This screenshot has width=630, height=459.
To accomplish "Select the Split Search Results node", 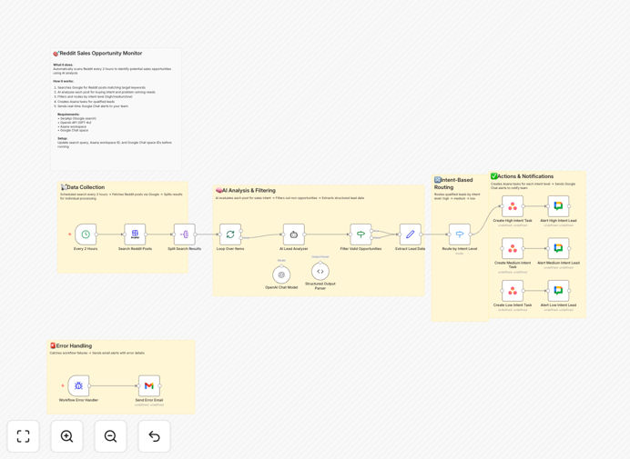I will coord(185,234).
